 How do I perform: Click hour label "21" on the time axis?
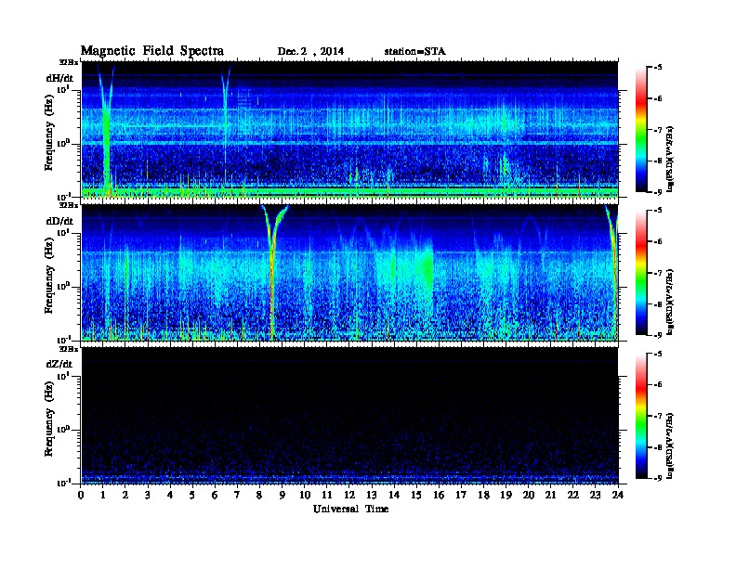[550, 495]
